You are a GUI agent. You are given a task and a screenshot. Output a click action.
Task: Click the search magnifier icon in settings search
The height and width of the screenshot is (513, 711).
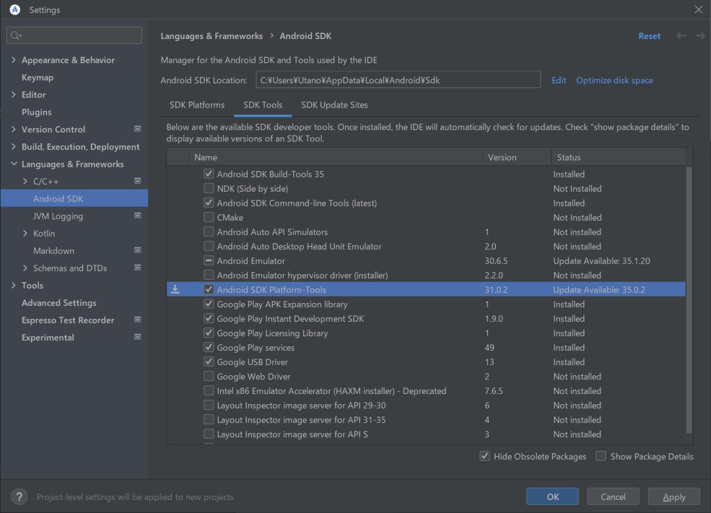pos(15,36)
